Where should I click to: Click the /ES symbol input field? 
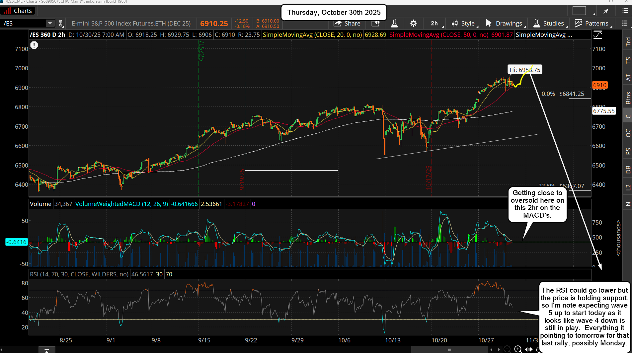[x=23, y=24]
